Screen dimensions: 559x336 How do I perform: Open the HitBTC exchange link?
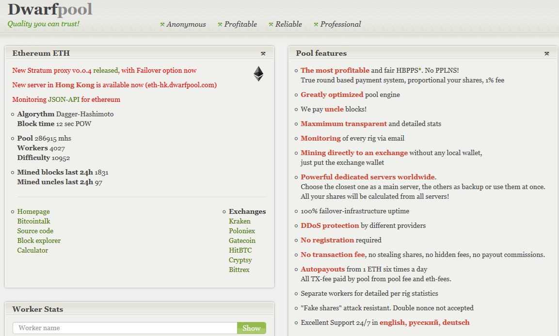point(240,250)
